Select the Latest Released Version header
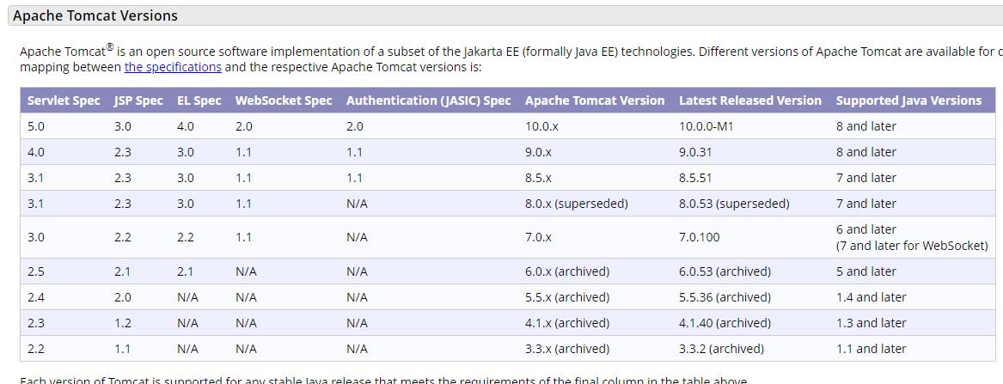The width and height of the screenshot is (1003, 384). point(750,101)
